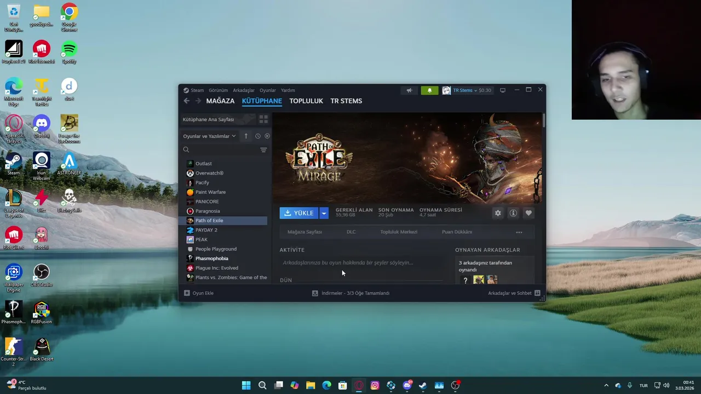Click the game page vertical scrollbar

tap(544, 121)
